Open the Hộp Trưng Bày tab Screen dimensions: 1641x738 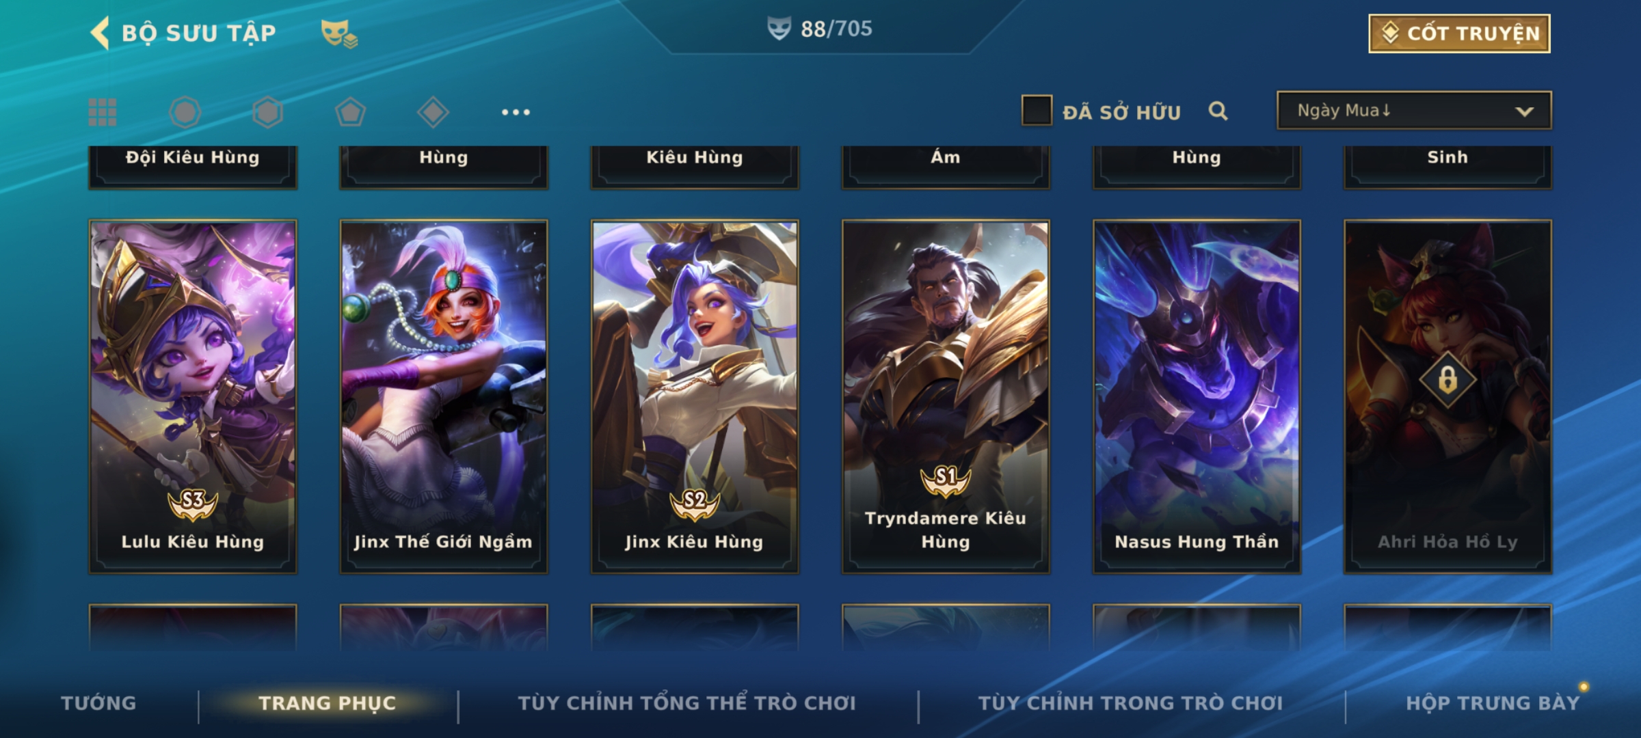click(x=1493, y=703)
